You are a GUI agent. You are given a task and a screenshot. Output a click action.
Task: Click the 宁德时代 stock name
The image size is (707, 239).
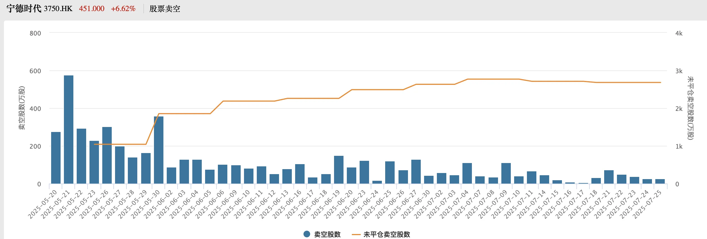[x=24, y=9]
